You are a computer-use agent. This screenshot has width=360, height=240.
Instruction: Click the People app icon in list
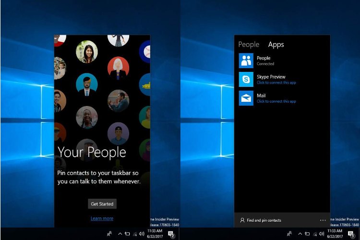[246, 60]
